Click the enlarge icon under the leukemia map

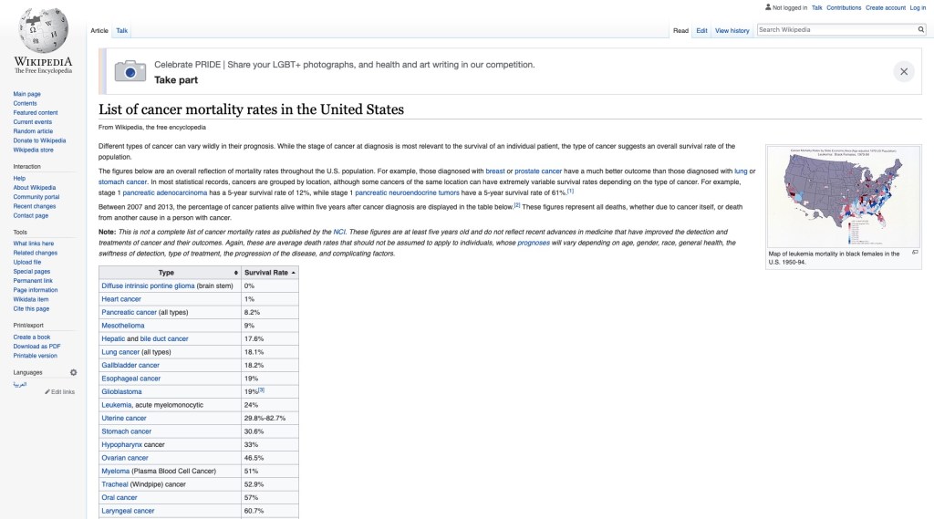(x=915, y=252)
